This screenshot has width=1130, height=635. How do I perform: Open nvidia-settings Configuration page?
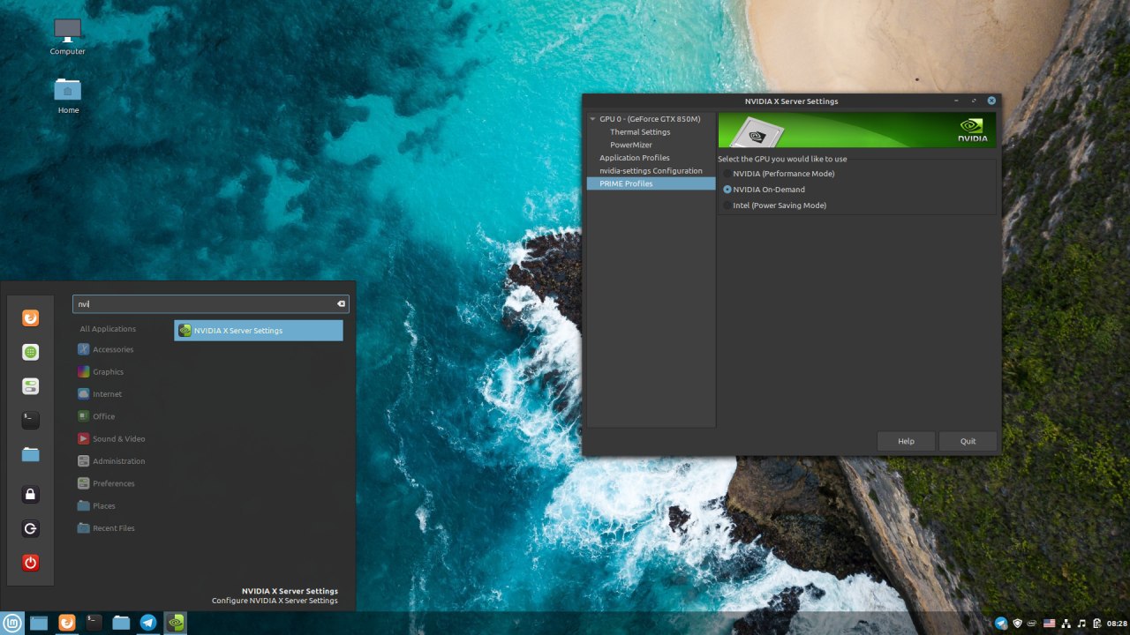[652, 171]
